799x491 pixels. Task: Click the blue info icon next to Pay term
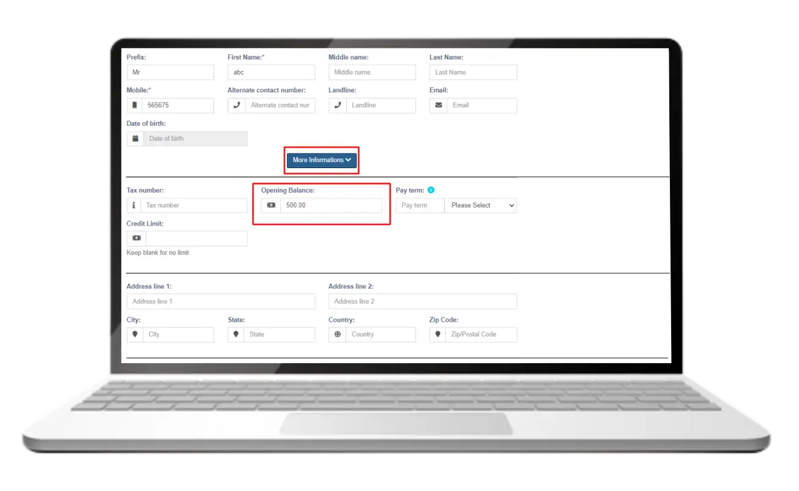point(431,190)
